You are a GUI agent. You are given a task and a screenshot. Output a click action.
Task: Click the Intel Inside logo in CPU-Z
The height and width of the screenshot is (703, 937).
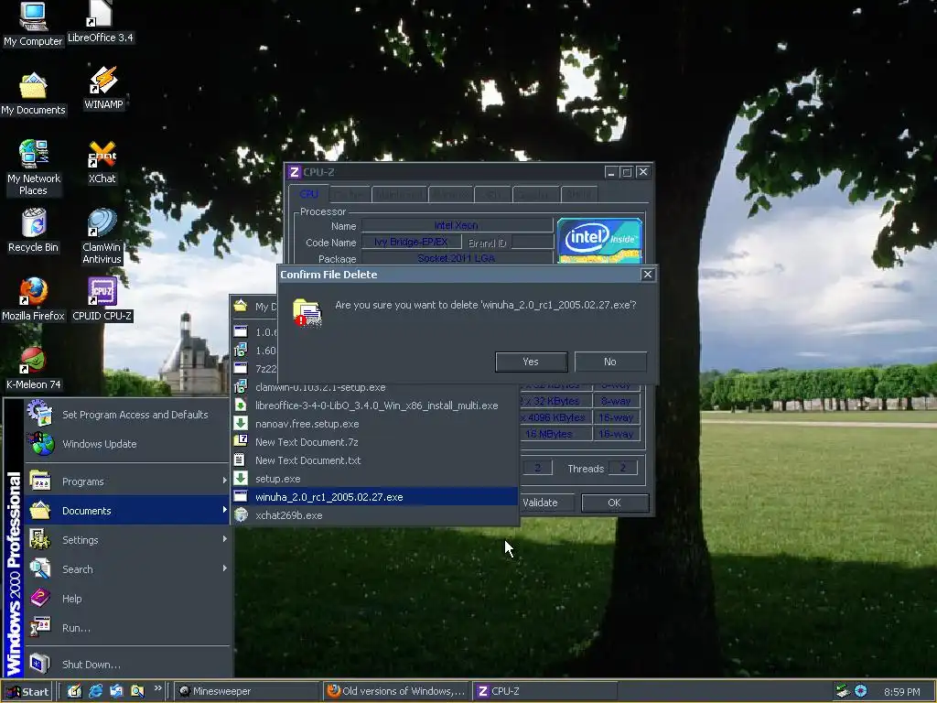(599, 241)
